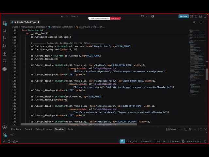Click 'LF' end of line setting
The height and width of the screenshot is (157, 209).
tap(164, 141)
